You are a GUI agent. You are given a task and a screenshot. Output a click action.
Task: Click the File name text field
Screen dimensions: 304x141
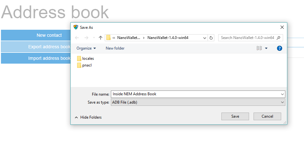(x=198, y=94)
